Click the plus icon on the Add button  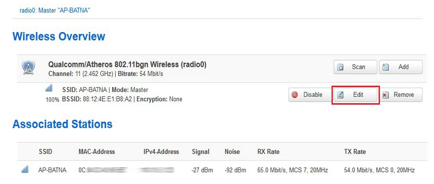[x=386, y=67]
